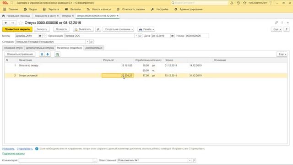Switch to Основной отпуск tab
This screenshot has width=293, height=165.
[x=13, y=48]
